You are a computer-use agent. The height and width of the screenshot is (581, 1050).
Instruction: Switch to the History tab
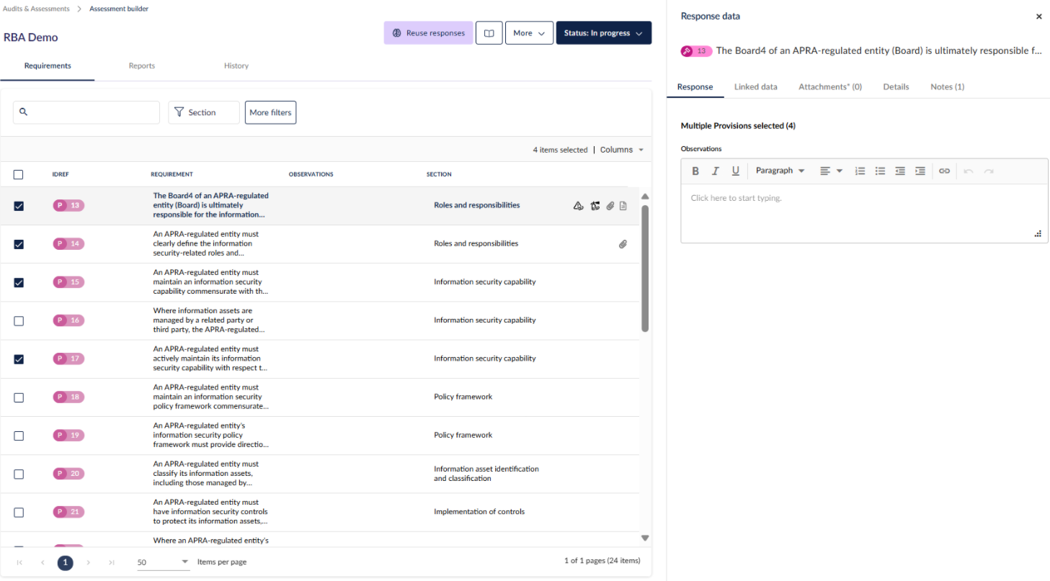click(x=236, y=66)
